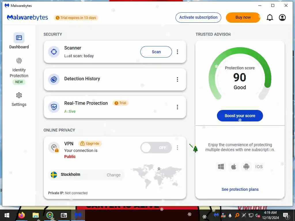This screenshot has height=221, width=295.
Task: Select the Dashboard sidebar icon
Action: pyautogui.click(x=19, y=38)
